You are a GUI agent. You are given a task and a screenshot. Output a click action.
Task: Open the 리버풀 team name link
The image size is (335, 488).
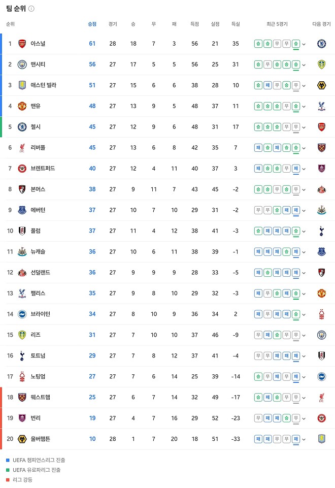click(38, 148)
